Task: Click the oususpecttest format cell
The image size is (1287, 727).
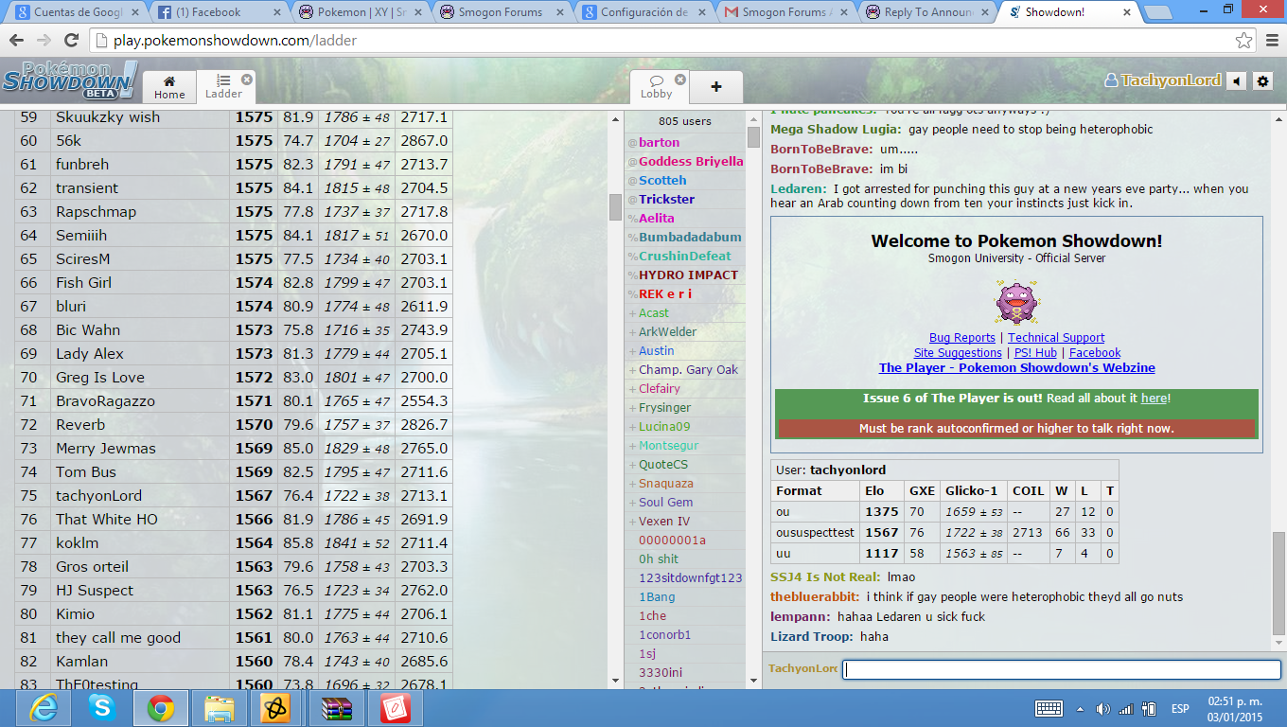Action: (815, 533)
